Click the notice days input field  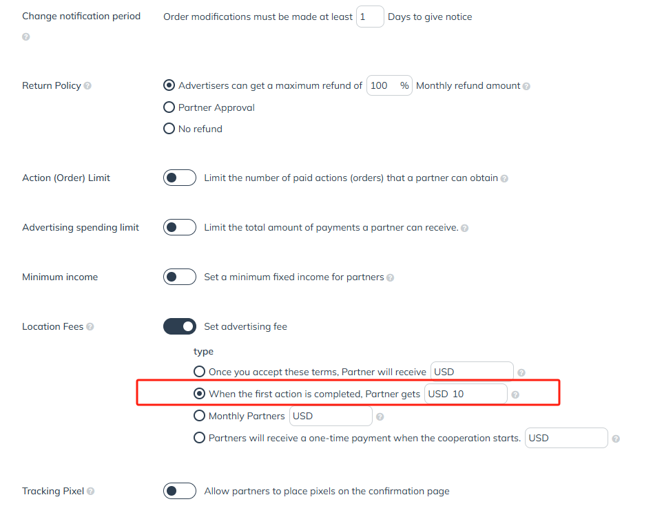point(370,17)
